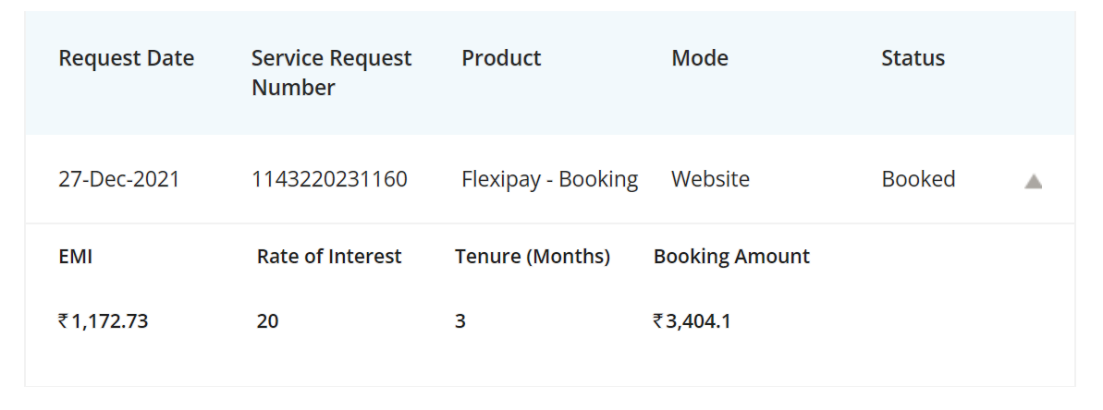Viewport: 1103px width, 410px height.
Task: Click the Status column header
Action: [913, 58]
